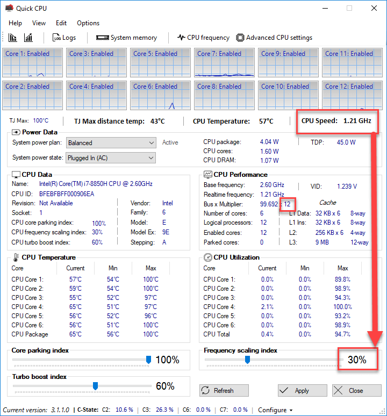Click the C3 state 26.3 % value
The width and height of the screenshot is (387, 416).
pyautogui.click(x=164, y=410)
